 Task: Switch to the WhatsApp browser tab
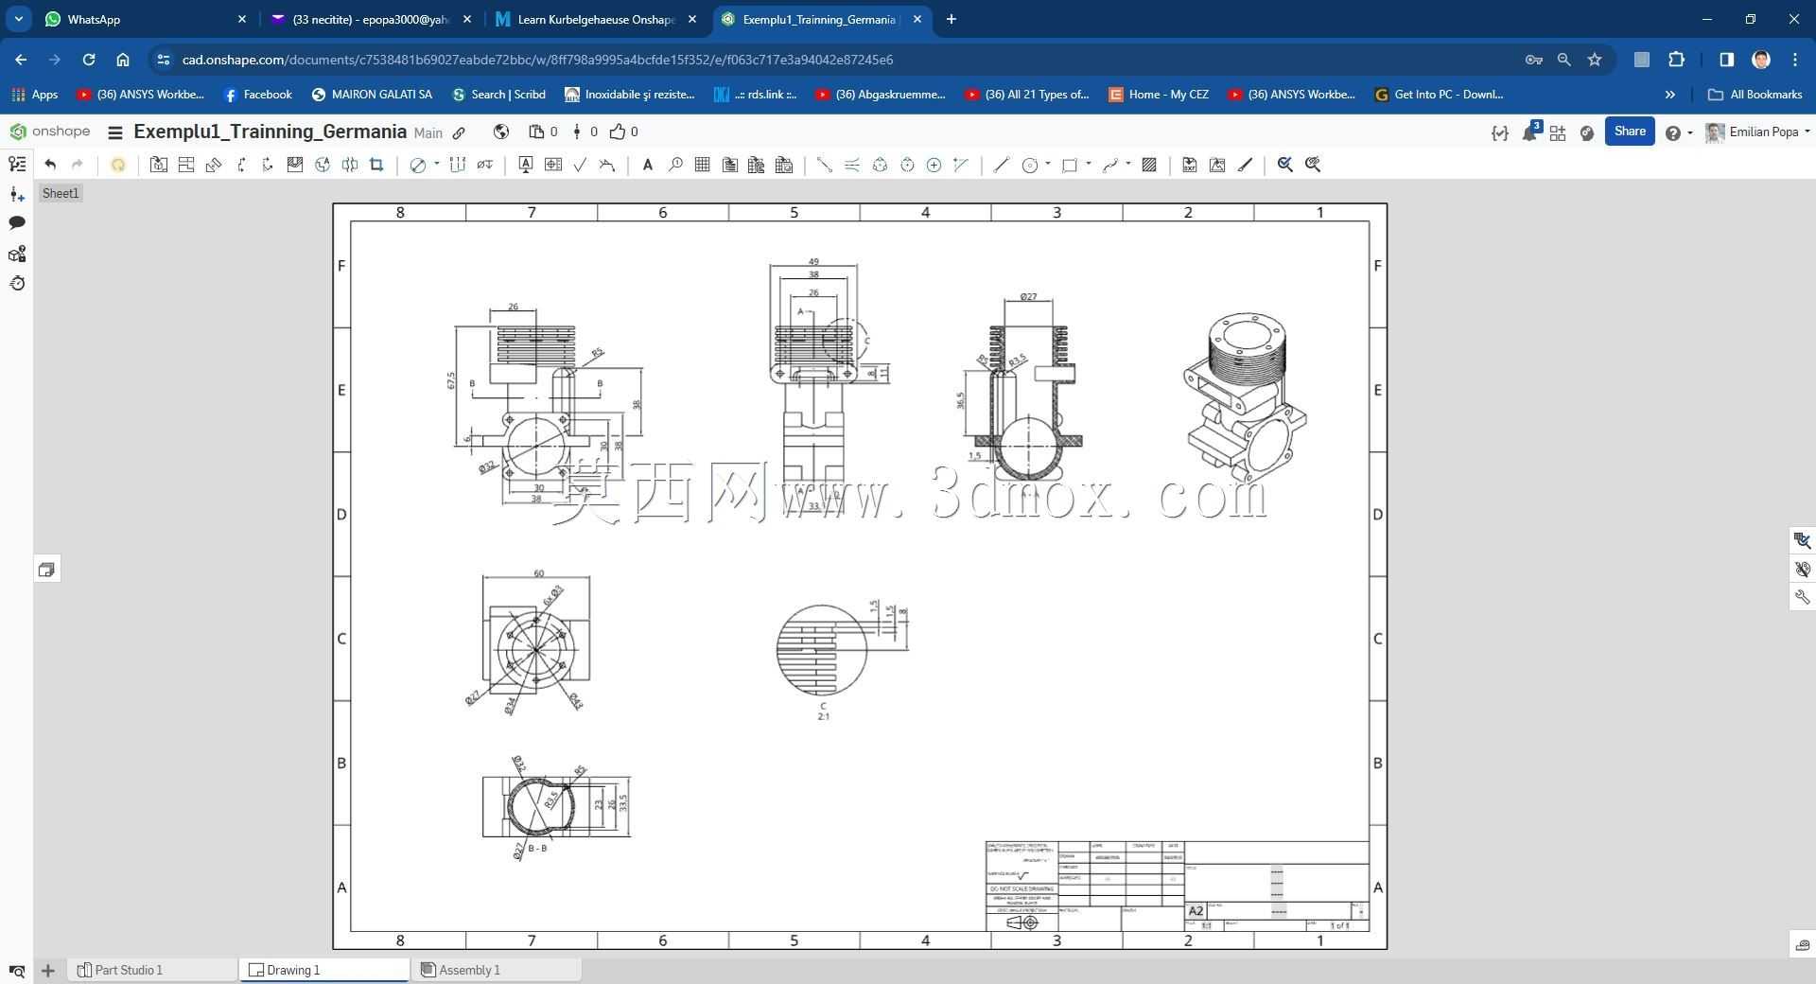146,19
